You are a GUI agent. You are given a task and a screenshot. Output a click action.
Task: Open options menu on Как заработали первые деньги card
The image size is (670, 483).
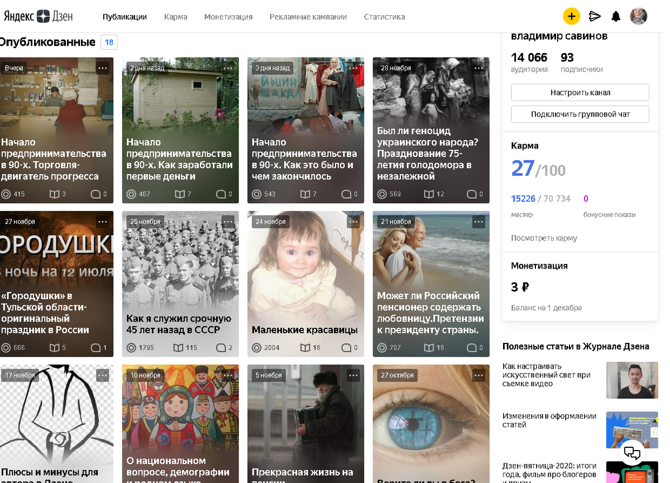click(x=228, y=68)
